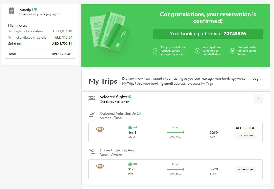Click the Selected flights ticket icon
The image size is (274, 189).
coord(92,98)
